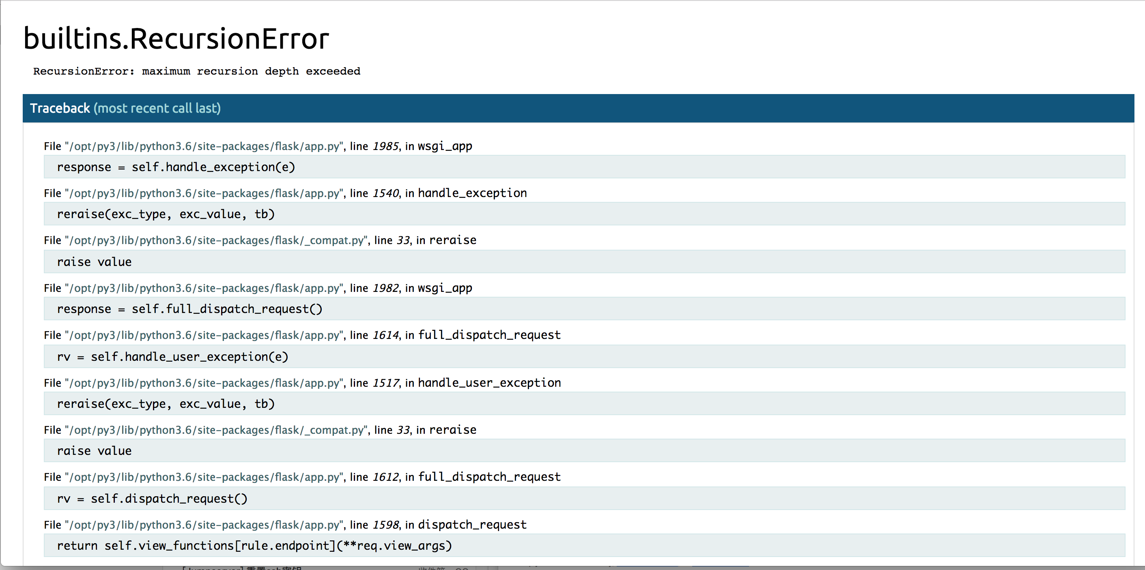Select the second raise value code line
The width and height of the screenshot is (1145, 570).
pyautogui.click(x=94, y=451)
